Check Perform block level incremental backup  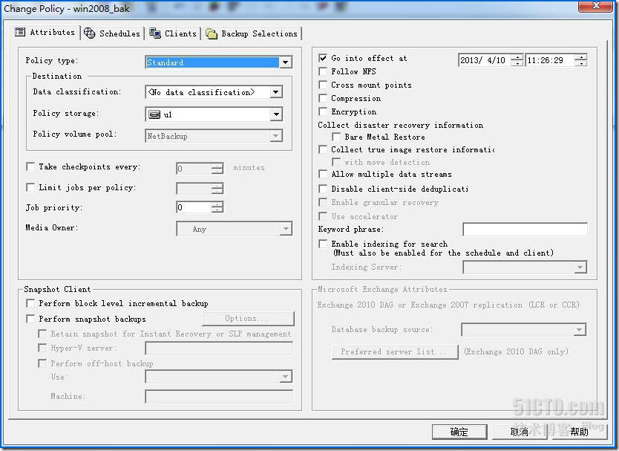(30, 303)
